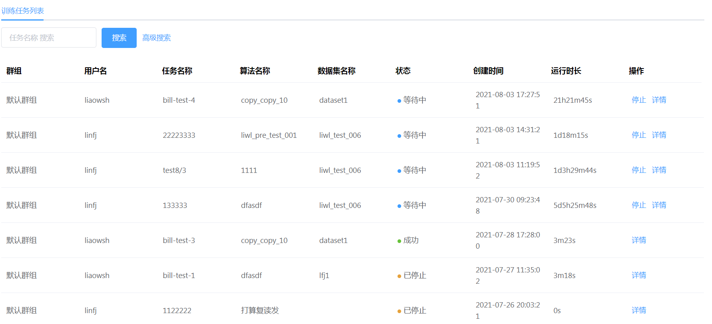Viewport: 712px width, 324px height.
Task: Select the 1122222 task name cell
Action: 177,310
